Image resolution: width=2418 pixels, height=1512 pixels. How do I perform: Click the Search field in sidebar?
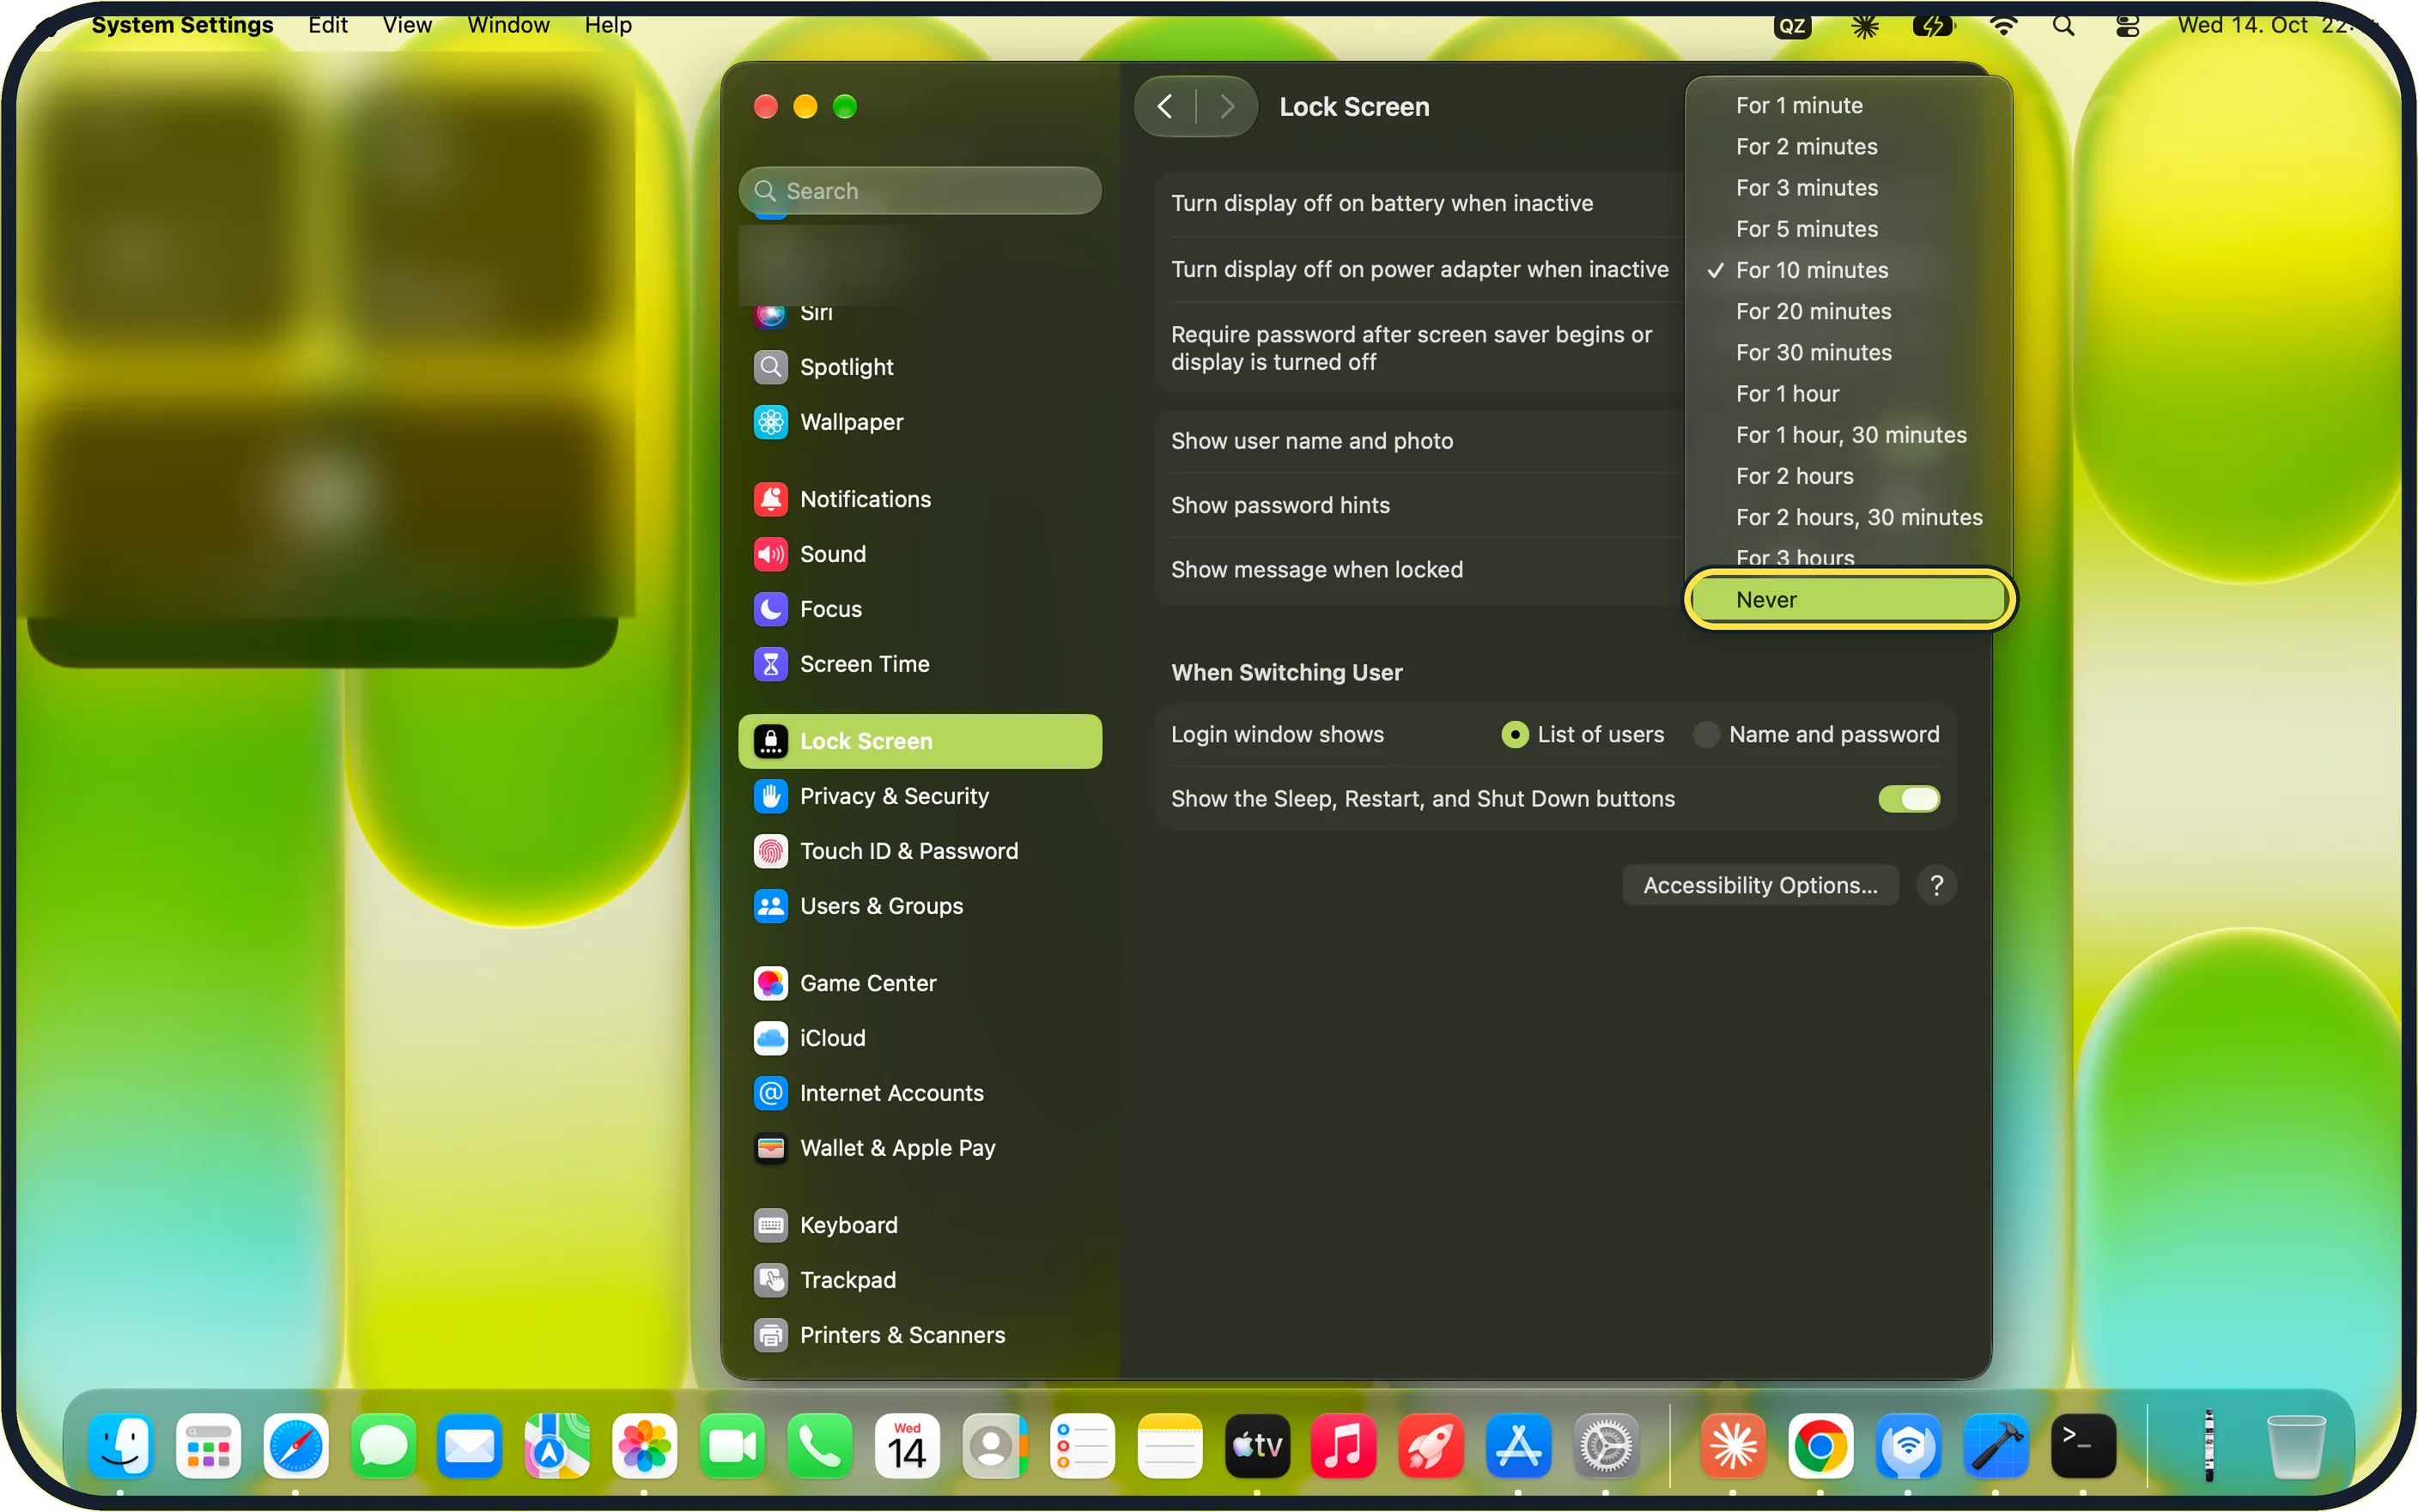(920, 191)
